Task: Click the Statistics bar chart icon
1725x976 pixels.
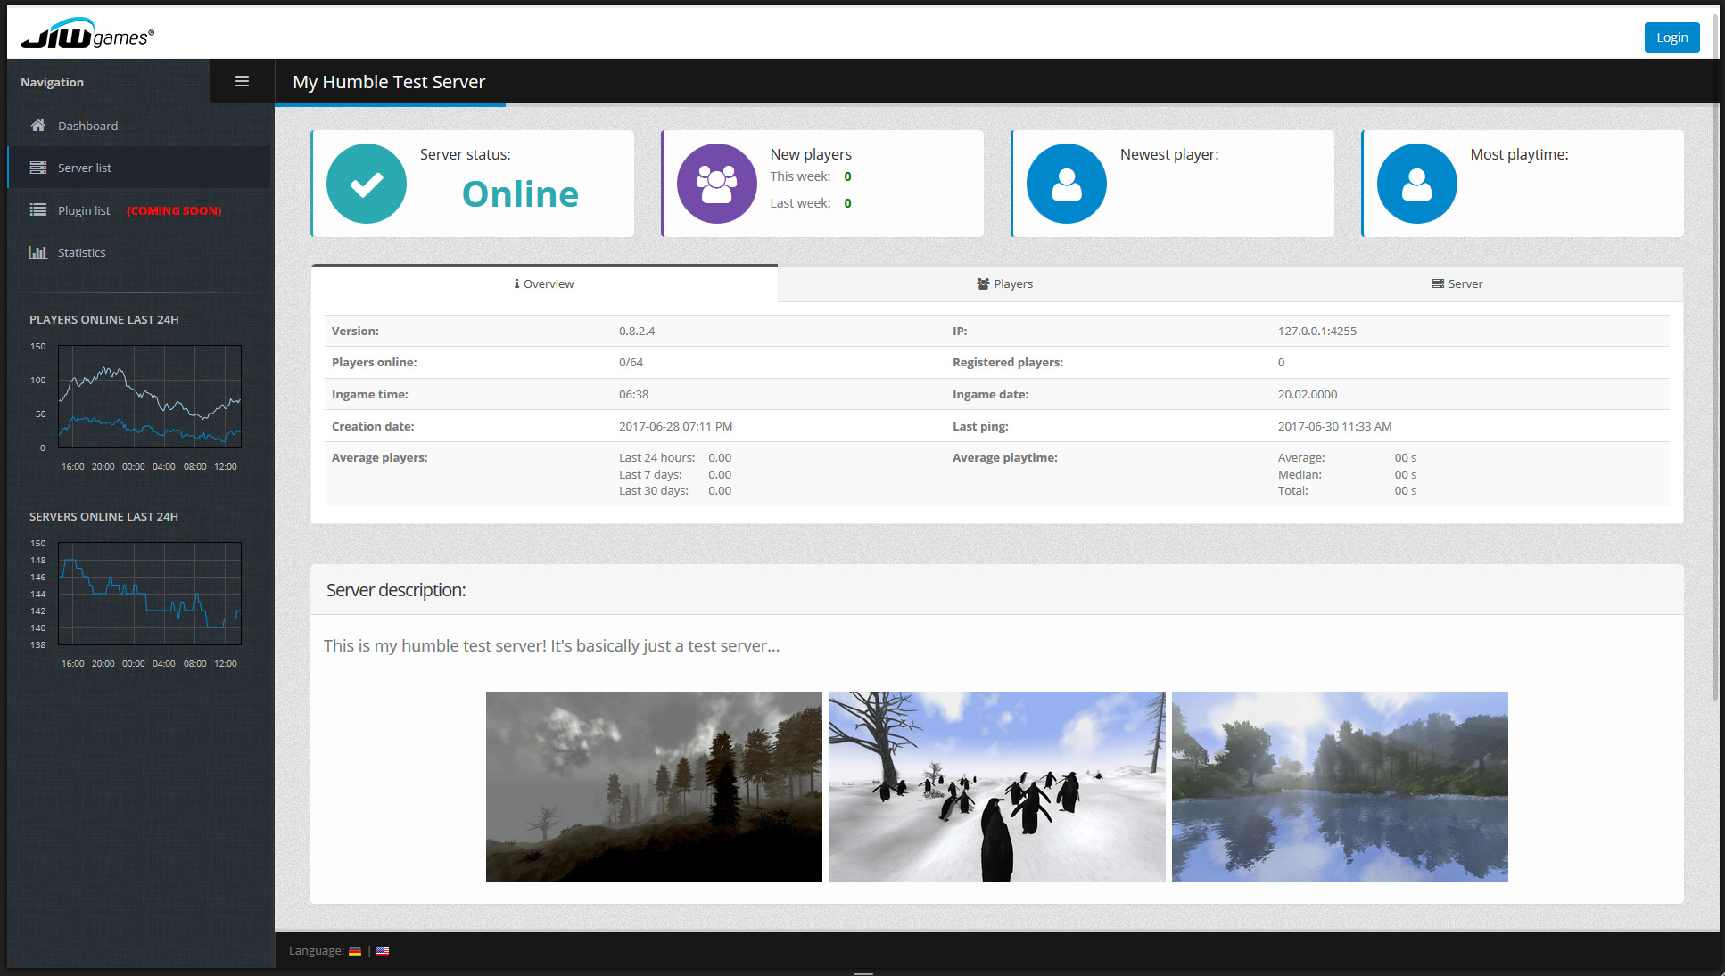Action: 37,252
